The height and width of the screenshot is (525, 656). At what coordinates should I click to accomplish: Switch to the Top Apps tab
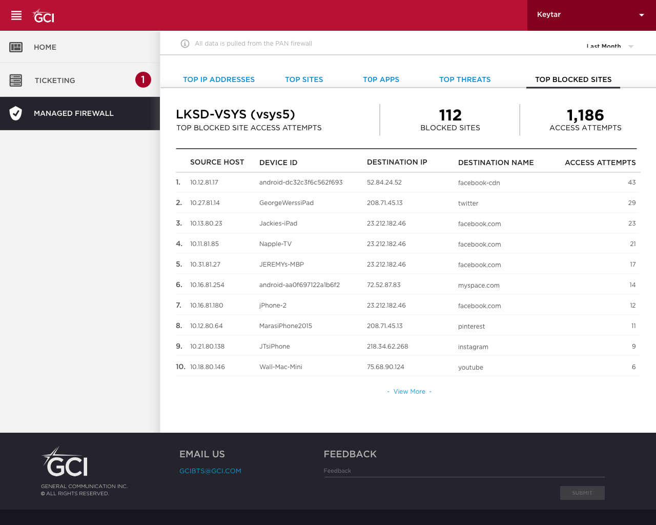381,79
